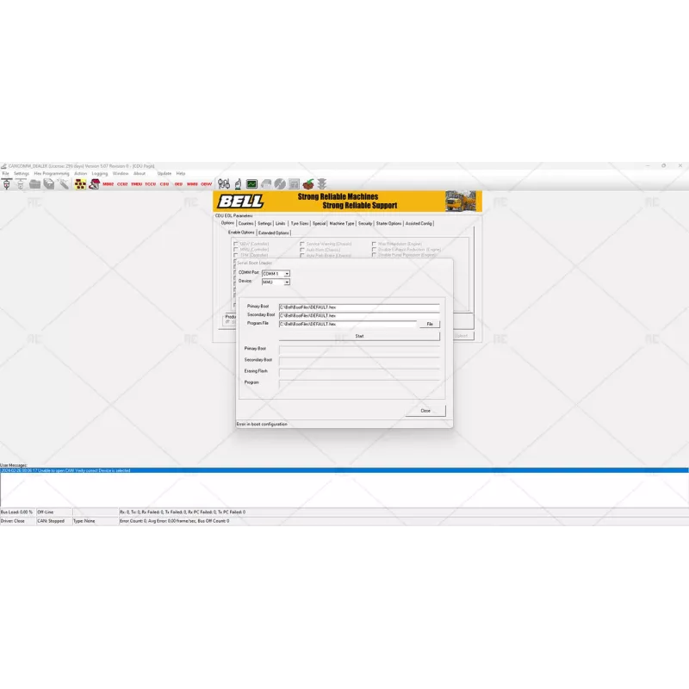Screen dimensions: 689x689
Task: Open the Hex Programming menu
Action: tap(52, 172)
